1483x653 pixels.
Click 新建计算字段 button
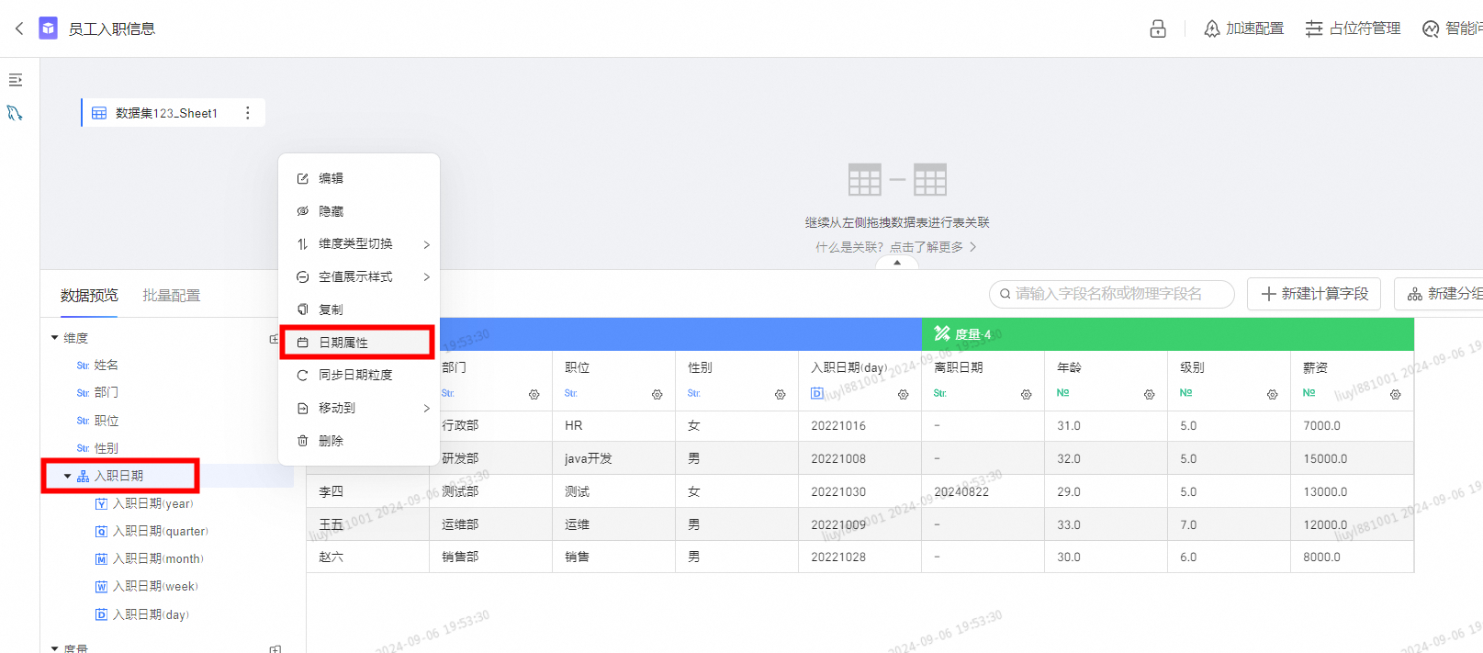(x=1314, y=294)
